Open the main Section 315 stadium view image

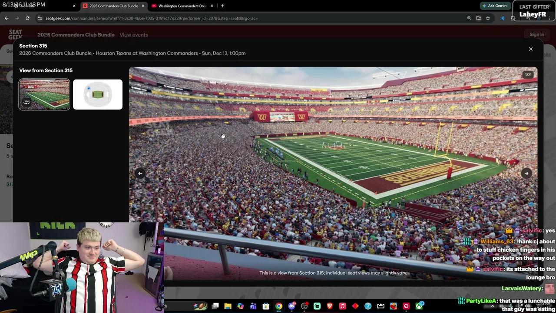click(333, 174)
